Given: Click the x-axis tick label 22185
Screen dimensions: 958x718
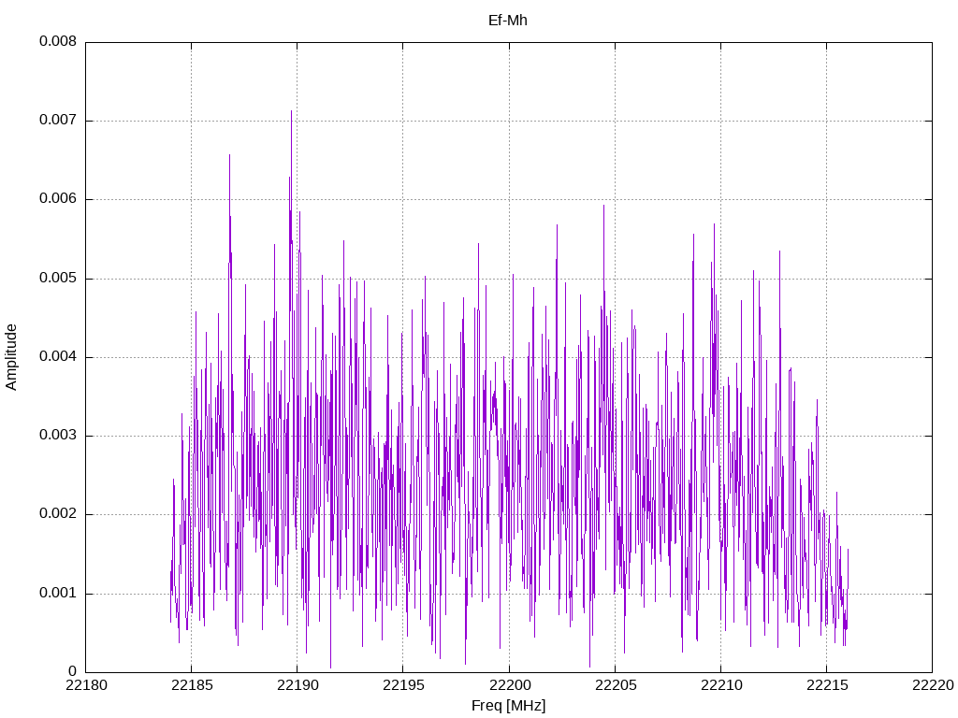Looking at the screenshot, I should tap(192, 685).
